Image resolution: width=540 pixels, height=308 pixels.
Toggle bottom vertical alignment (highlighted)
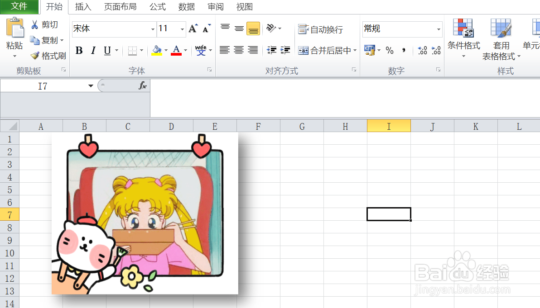tap(253, 28)
